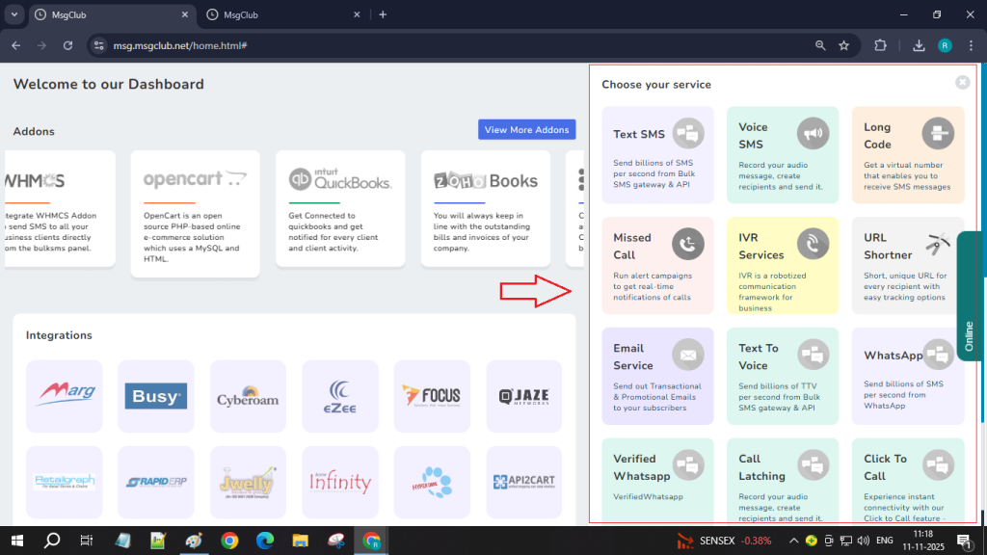This screenshot has height=555, width=987.
Task: Click the Click To Call service card
Action: (x=907, y=481)
